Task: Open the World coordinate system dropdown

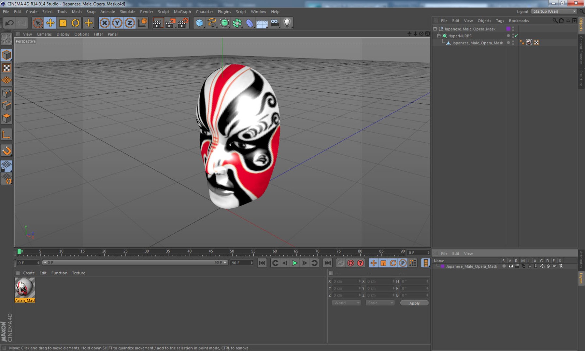Action: pyautogui.click(x=346, y=303)
